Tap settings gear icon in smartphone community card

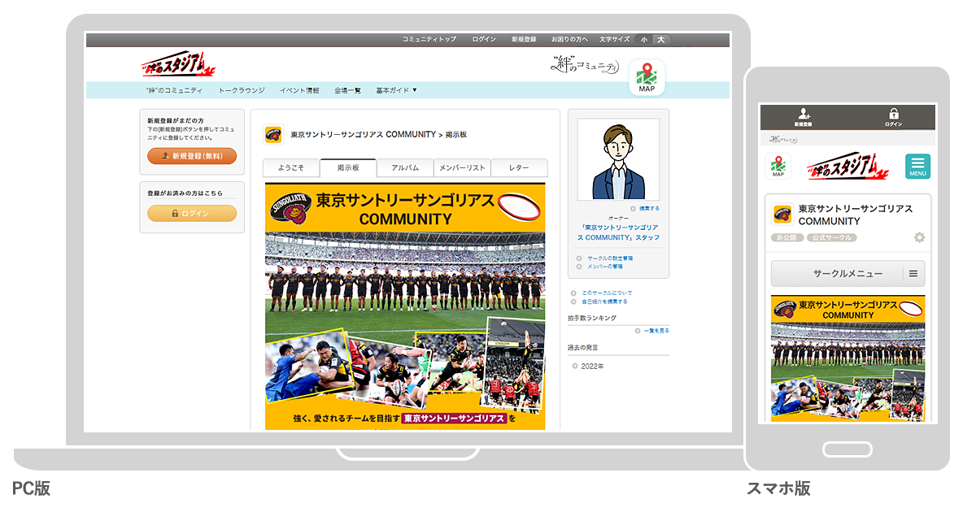click(x=919, y=237)
